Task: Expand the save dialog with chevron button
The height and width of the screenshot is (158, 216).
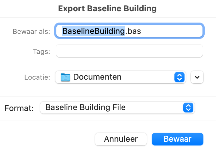Action: [197, 77]
